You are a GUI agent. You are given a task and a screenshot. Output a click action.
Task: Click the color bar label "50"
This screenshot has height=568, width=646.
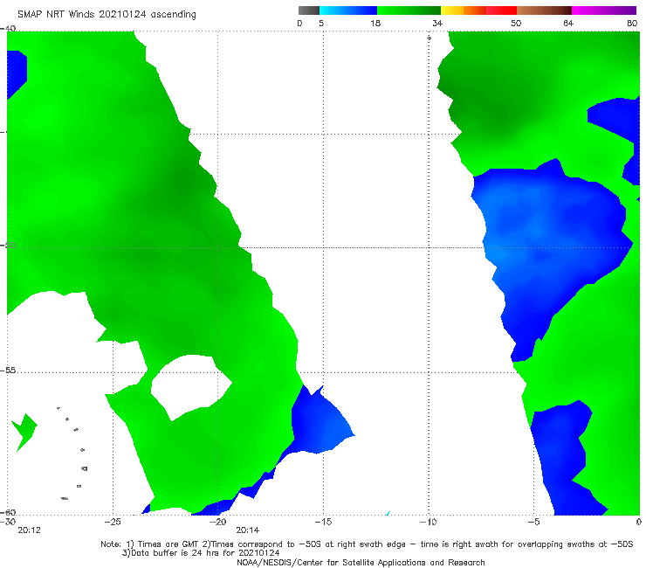click(x=516, y=23)
